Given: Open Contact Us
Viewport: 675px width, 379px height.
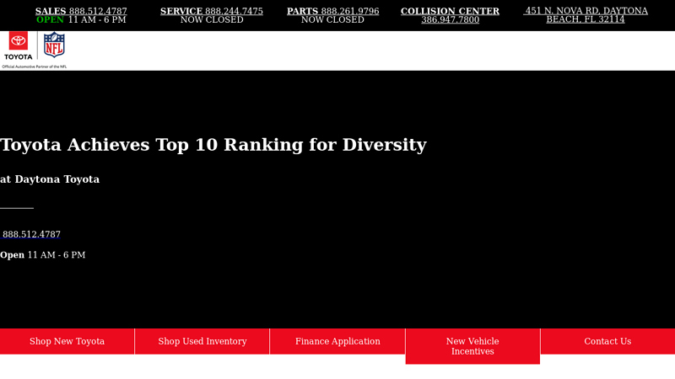Looking at the screenshot, I should tap(607, 341).
